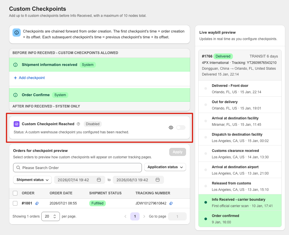Image resolution: width=289 pixels, height=235 pixels.
Task: Click the ORDER DATE column header
Action: [x=61, y=193]
